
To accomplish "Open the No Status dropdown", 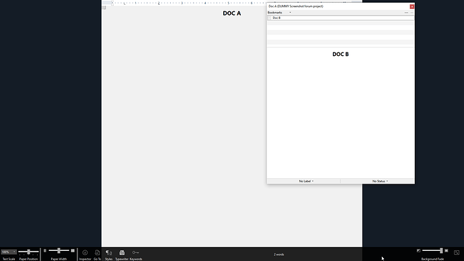I will pyautogui.click(x=380, y=181).
